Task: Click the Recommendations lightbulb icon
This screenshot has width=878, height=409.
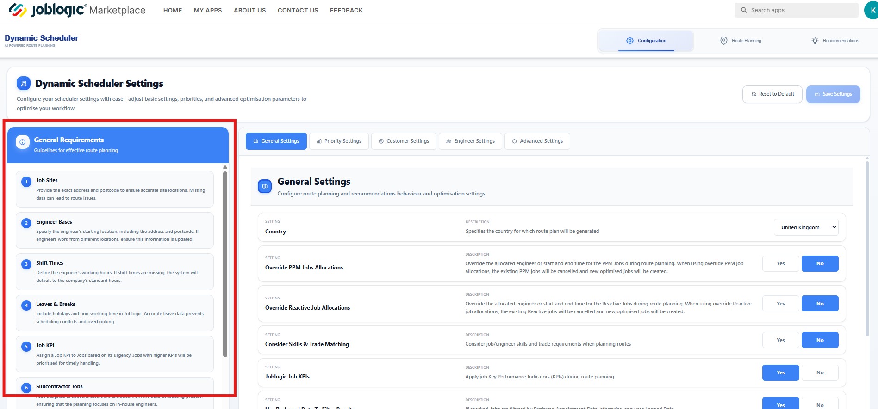Action: (815, 41)
